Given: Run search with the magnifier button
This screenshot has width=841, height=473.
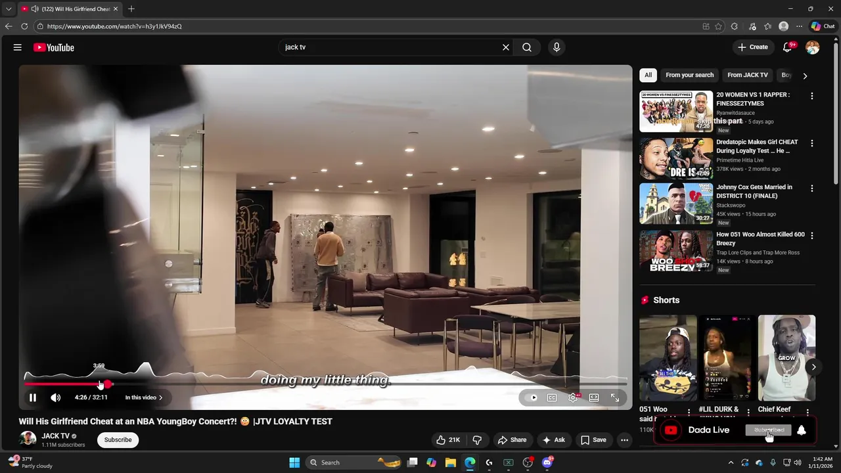Looking at the screenshot, I should (527, 47).
